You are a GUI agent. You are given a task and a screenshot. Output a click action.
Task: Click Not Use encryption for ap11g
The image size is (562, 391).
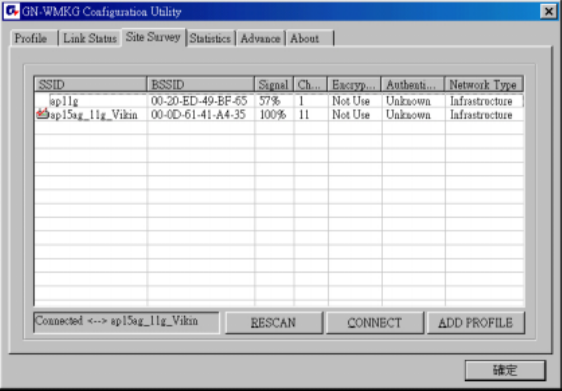tap(351, 101)
